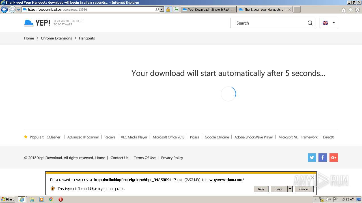Dismiss the download notification bar with X
The height and width of the screenshot is (203, 362).
click(x=313, y=178)
